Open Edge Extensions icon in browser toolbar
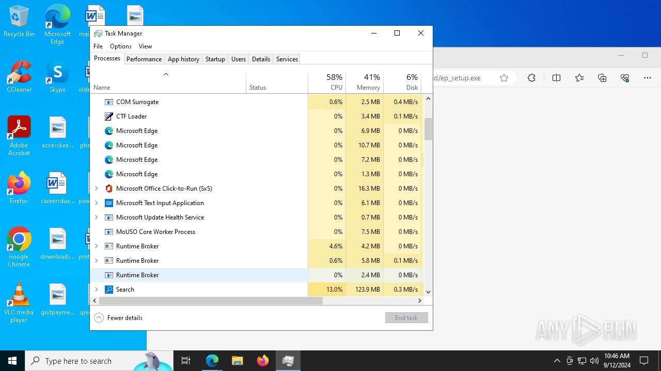Screen dimensions: 661x371 pyautogui.click(x=531, y=78)
